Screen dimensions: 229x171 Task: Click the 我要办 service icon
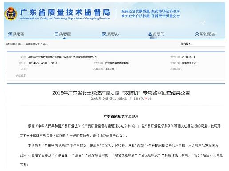pyautogui.click(x=104, y=34)
